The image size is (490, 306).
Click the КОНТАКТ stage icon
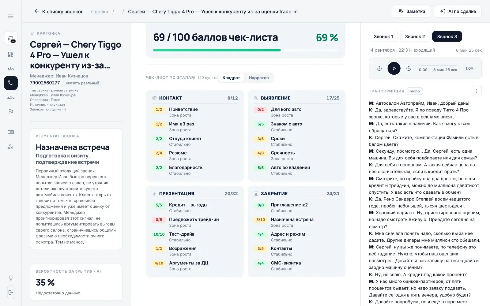coord(154,98)
